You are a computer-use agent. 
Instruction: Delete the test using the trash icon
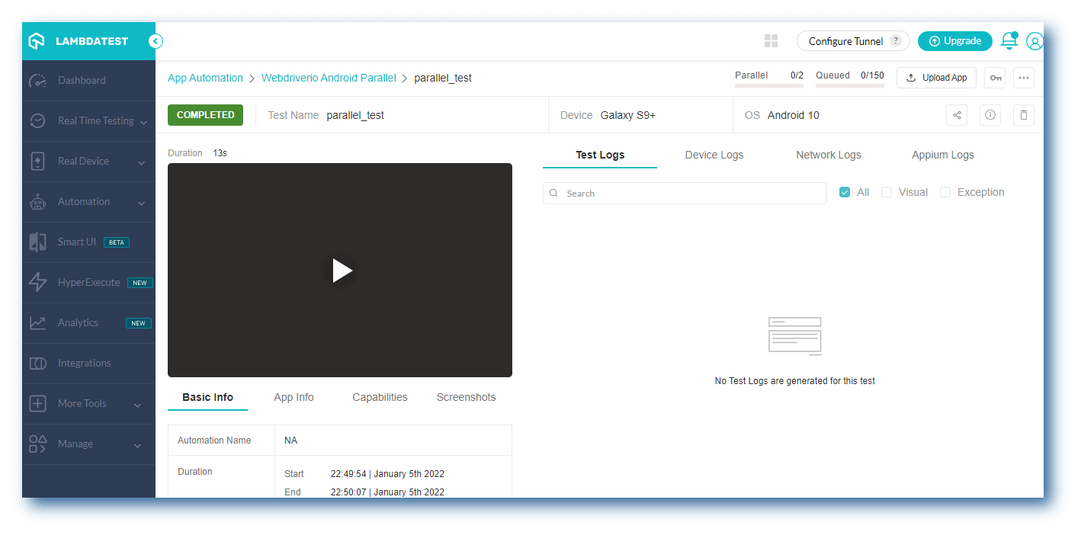1023,114
